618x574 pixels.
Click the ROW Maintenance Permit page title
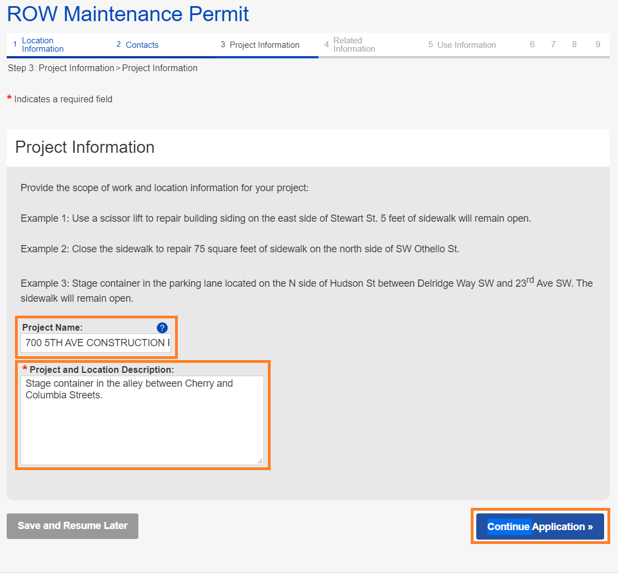128,14
